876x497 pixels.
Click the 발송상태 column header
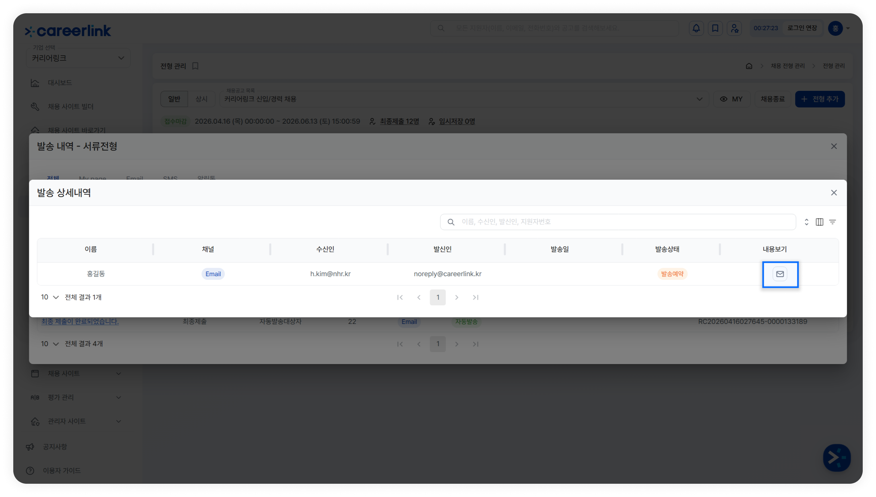coord(667,250)
